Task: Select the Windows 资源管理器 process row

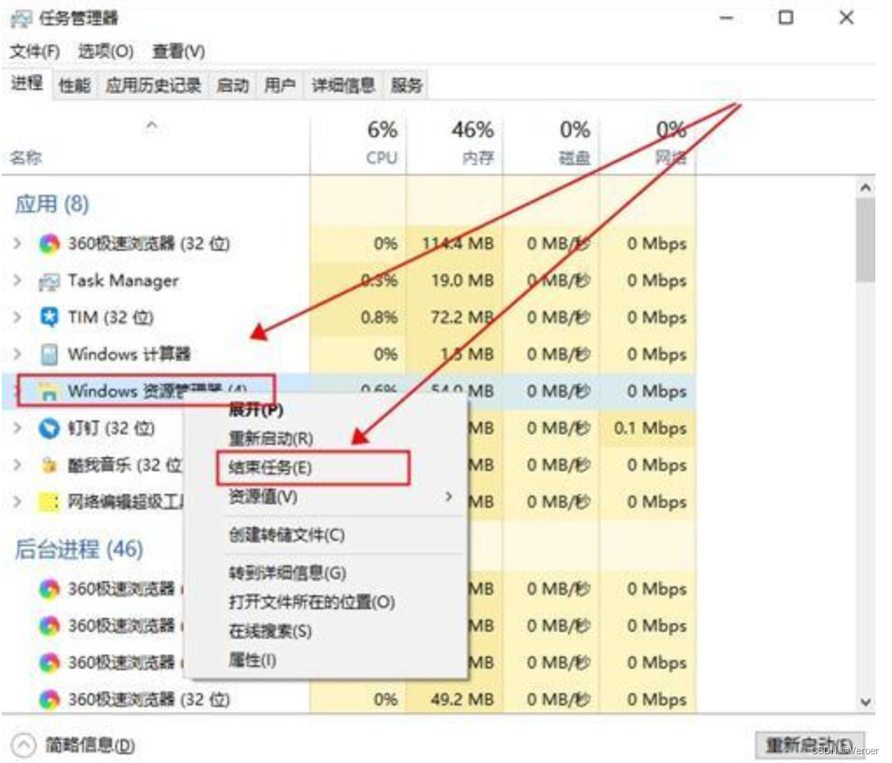Action: pyautogui.click(x=349, y=392)
